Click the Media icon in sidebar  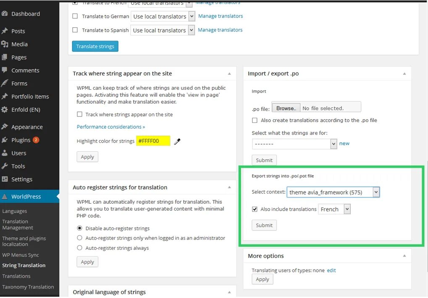point(5,44)
